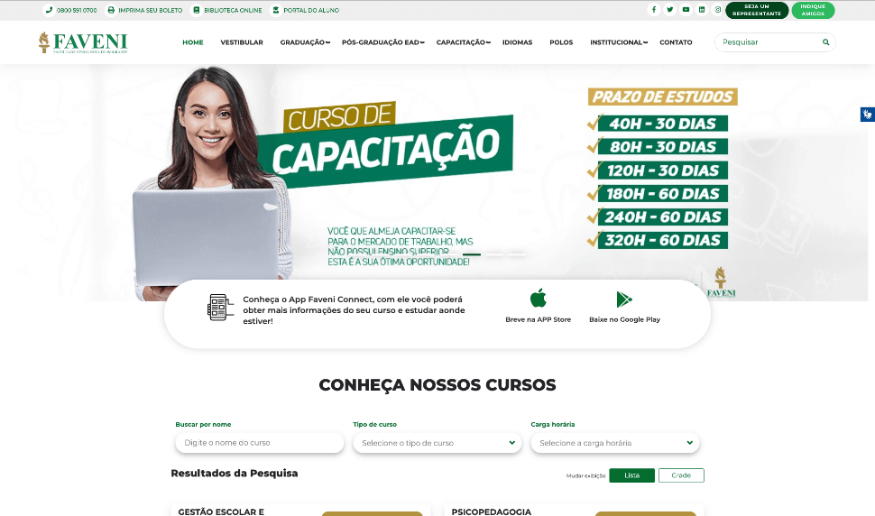Open the Polos menu item

(561, 42)
